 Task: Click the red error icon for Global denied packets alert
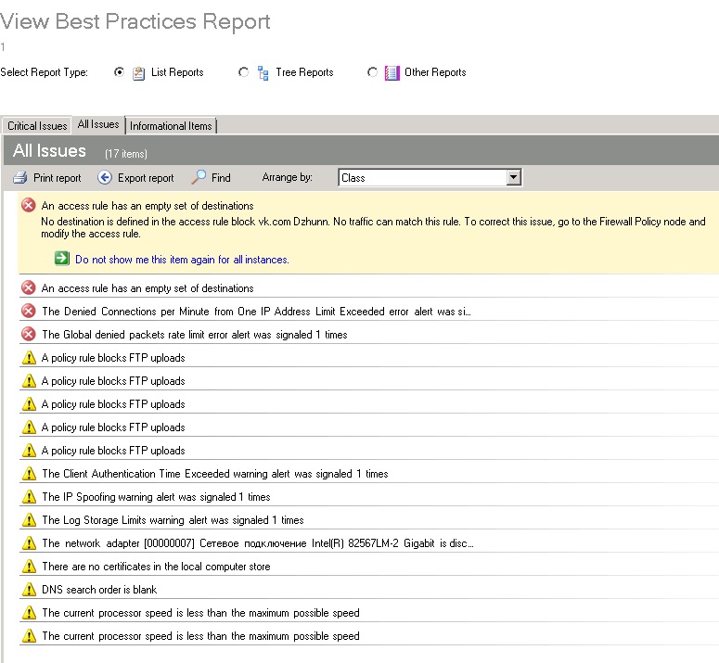(x=28, y=334)
